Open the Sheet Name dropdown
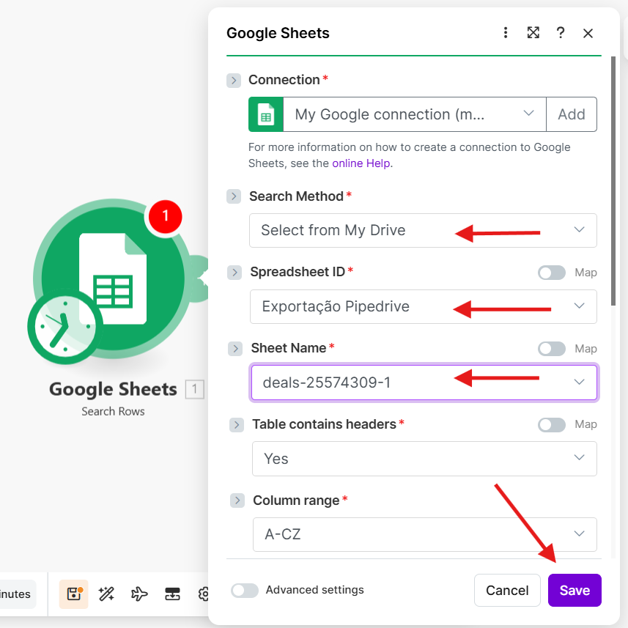Image resolution: width=628 pixels, height=628 pixels. (x=424, y=383)
